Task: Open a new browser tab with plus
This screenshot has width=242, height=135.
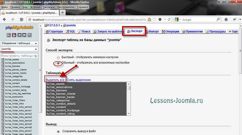Action: (x=62, y=13)
